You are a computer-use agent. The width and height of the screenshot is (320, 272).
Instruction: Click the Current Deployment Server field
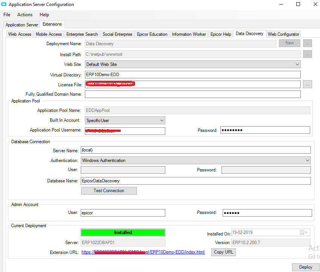tap(123, 243)
